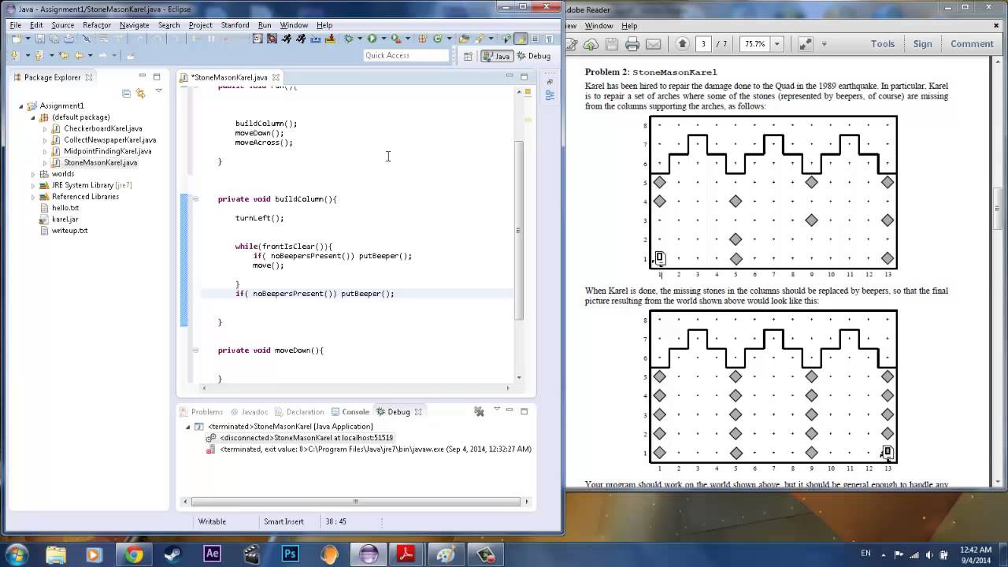Viewport: 1008px width, 567px height.
Task: Click the Save All toolbar icon
Action: 54,39
